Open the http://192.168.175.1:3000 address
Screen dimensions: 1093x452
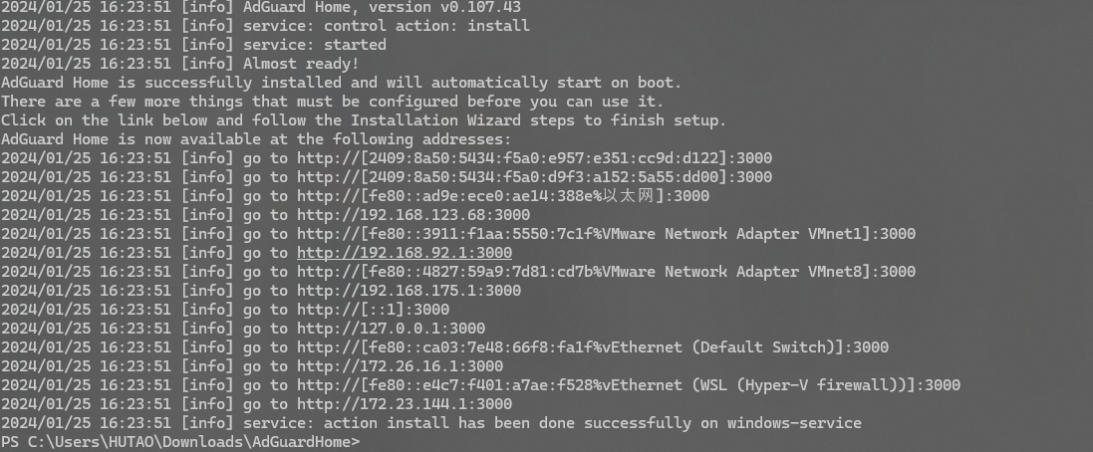410,291
